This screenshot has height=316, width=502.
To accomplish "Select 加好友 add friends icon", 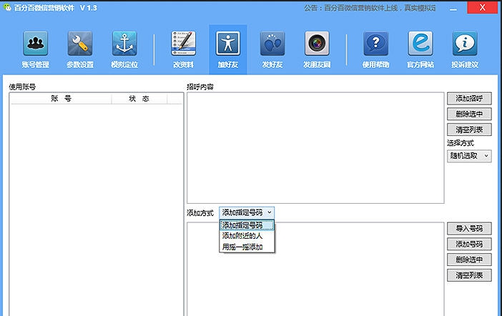I will 228,43.
